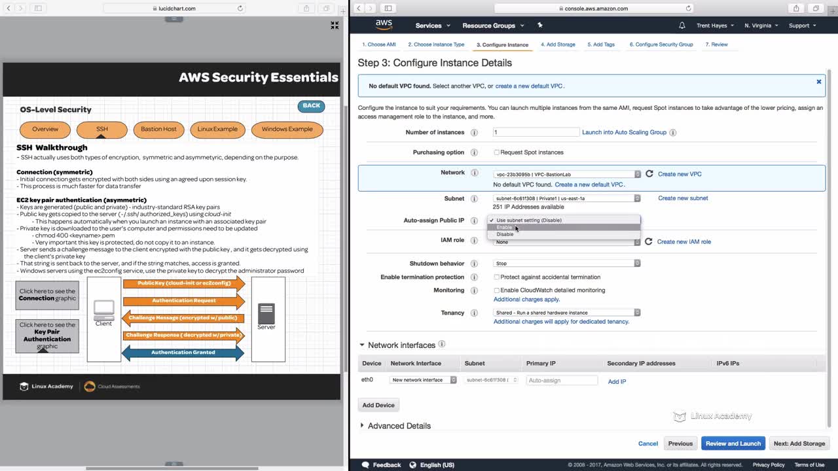Open the Bastion Host slide tab
The image size is (838, 471).
tap(158, 130)
